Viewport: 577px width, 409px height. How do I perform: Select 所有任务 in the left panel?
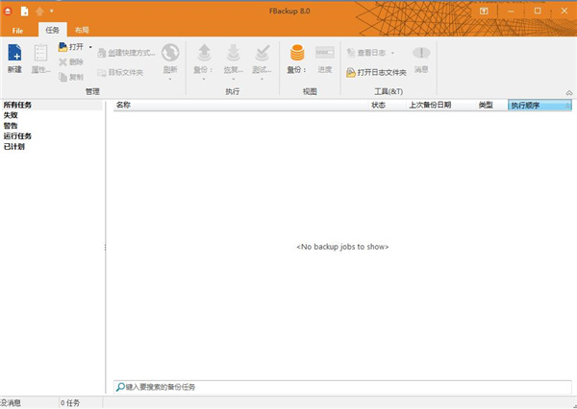tap(52, 105)
